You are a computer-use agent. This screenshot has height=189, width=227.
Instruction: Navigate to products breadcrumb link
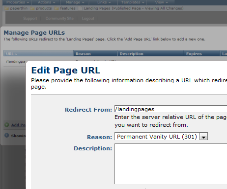coord(44,8)
